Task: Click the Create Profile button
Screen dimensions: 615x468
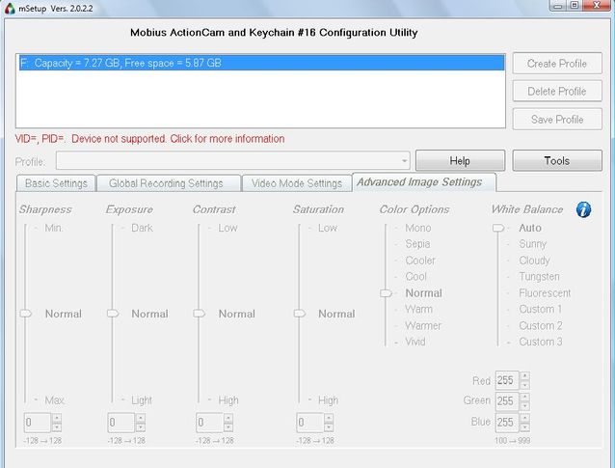Action: tap(557, 64)
